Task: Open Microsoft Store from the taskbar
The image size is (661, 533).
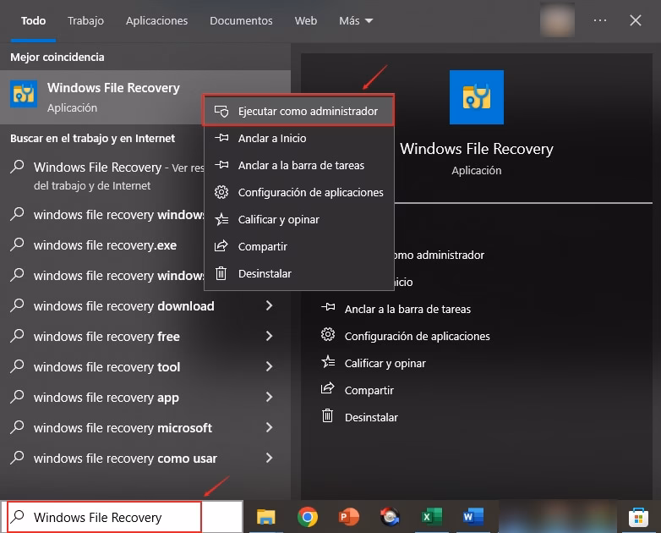Action: coord(638,517)
